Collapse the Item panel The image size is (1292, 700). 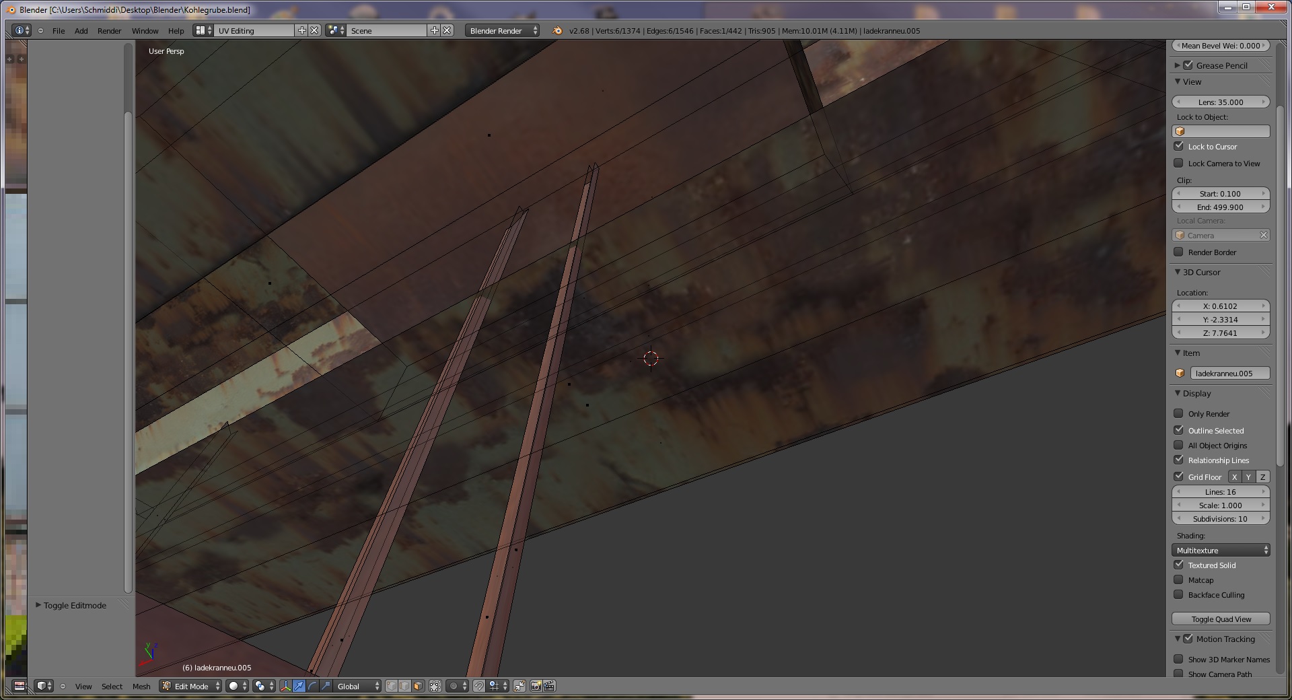pos(1178,353)
